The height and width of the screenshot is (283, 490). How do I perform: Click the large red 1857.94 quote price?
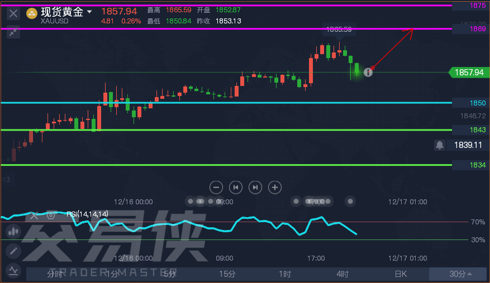119,11
